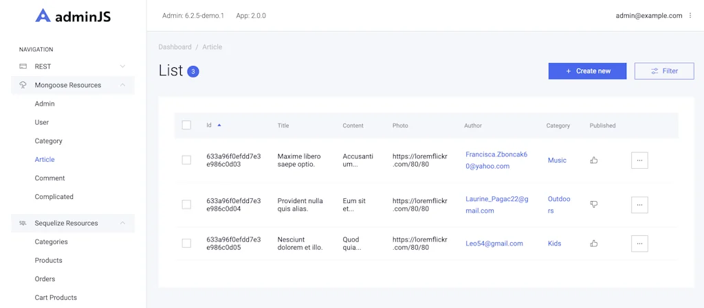Image resolution: width=704 pixels, height=308 pixels.
Task: Open actions menu for Nesciunt dolorem article
Action: coord(639,244)
